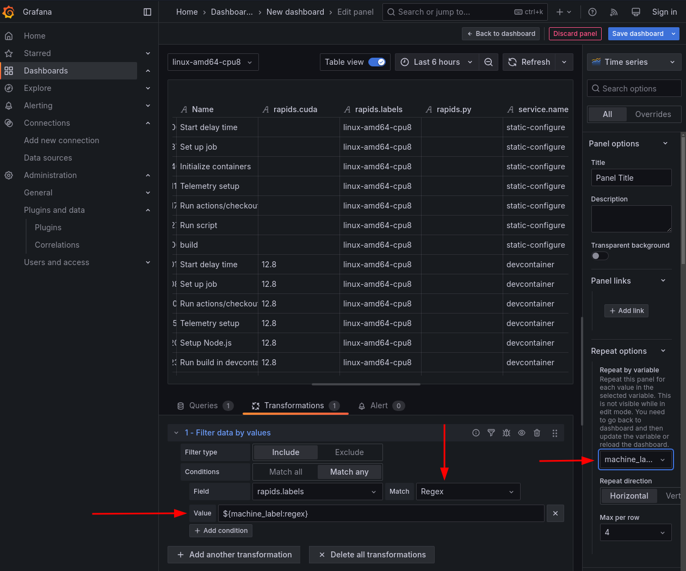Open the Last 6 hours time picker
Viewport: 686px width, 571px height.
[437, 62]
